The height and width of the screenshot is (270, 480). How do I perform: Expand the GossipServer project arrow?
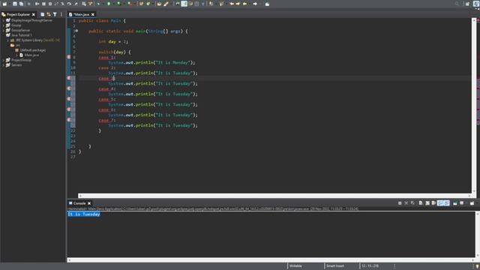click(3, 30)
